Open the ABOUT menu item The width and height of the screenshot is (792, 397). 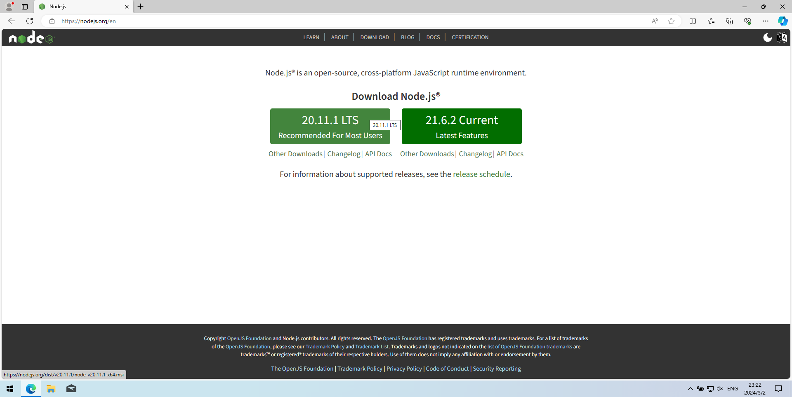[x=340, y=38]
